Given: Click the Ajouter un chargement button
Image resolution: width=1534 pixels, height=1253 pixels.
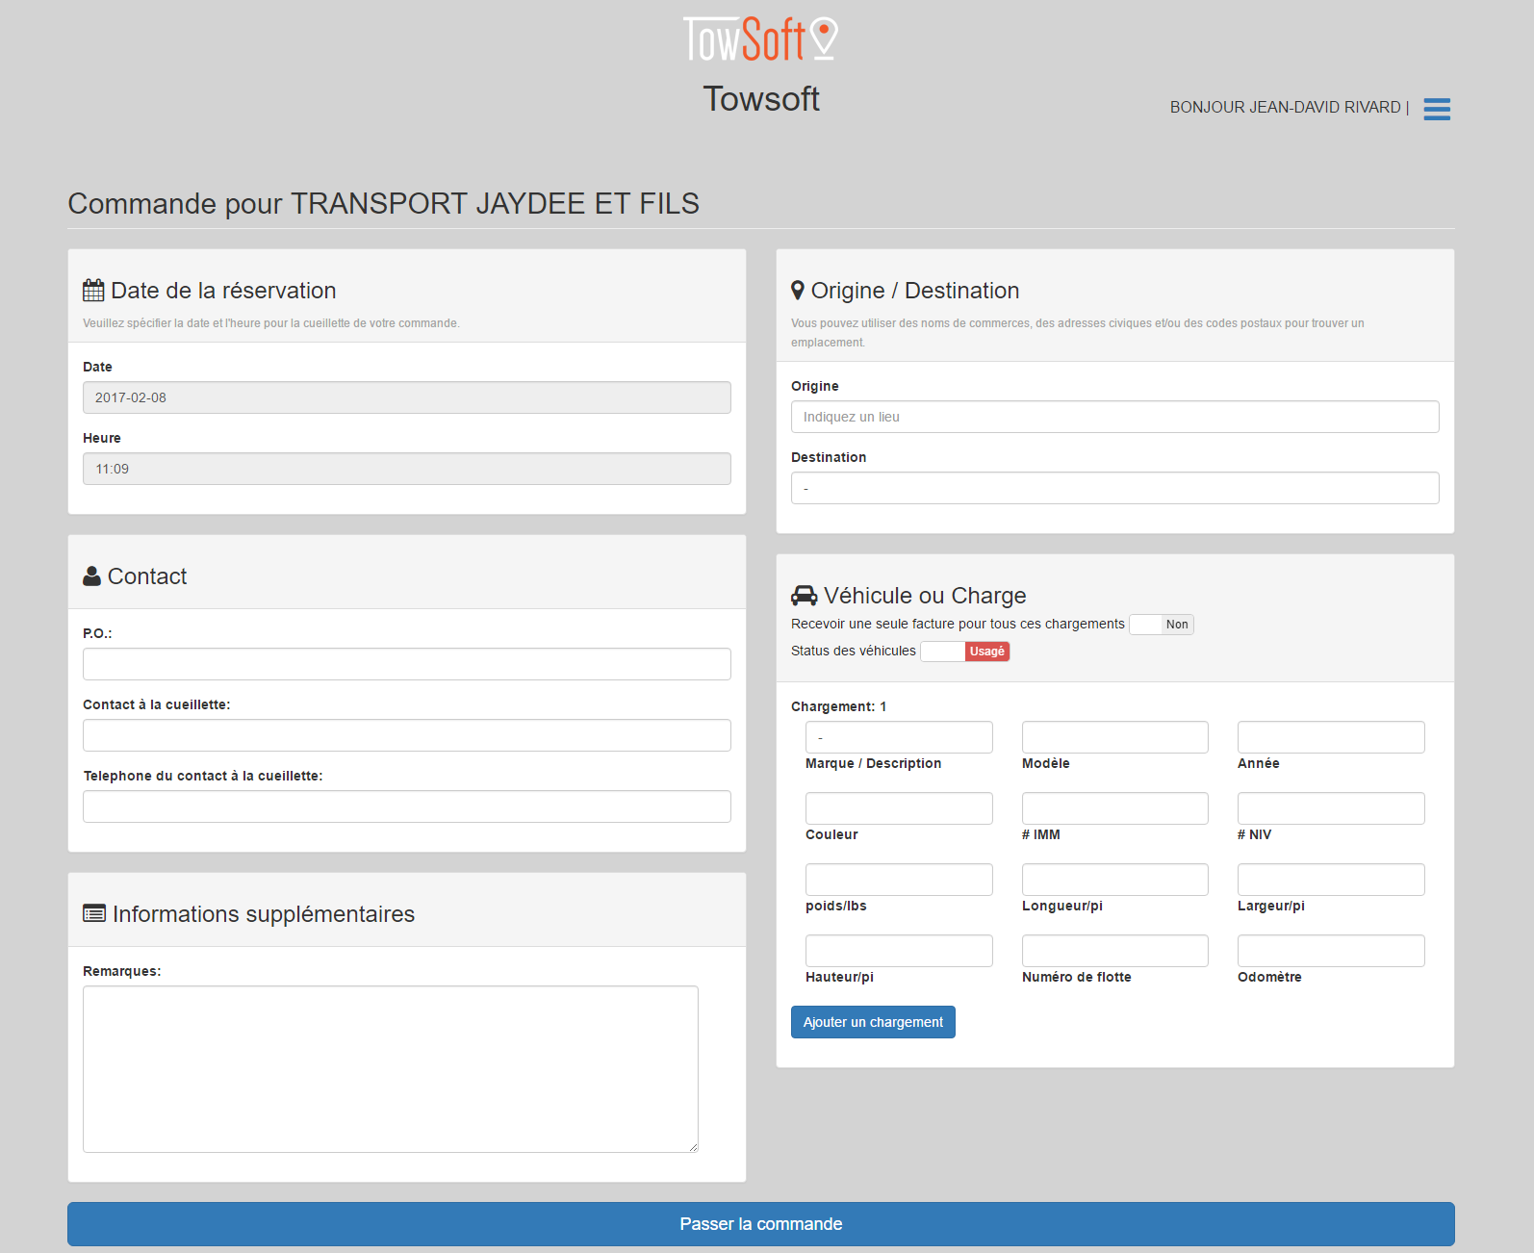Looking at the screenshot, I should (873, 1022).
